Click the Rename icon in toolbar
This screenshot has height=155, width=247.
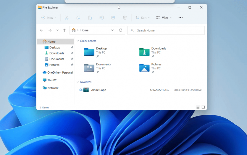pos(101,18)
